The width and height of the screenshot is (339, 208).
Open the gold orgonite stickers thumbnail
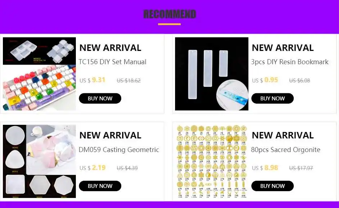tap(212, 161)
